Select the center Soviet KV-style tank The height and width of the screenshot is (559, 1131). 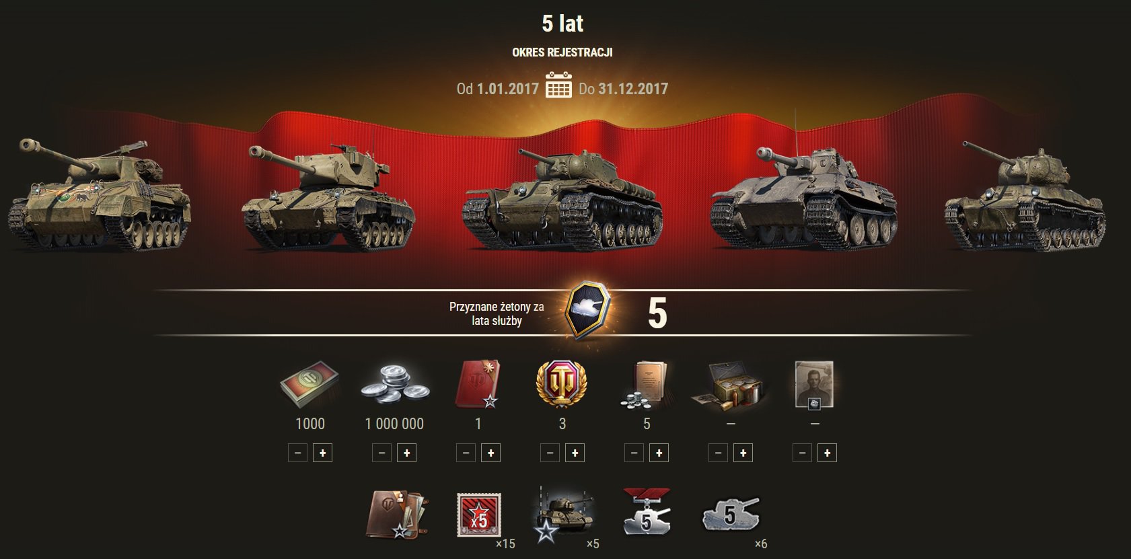click(562, 198)
